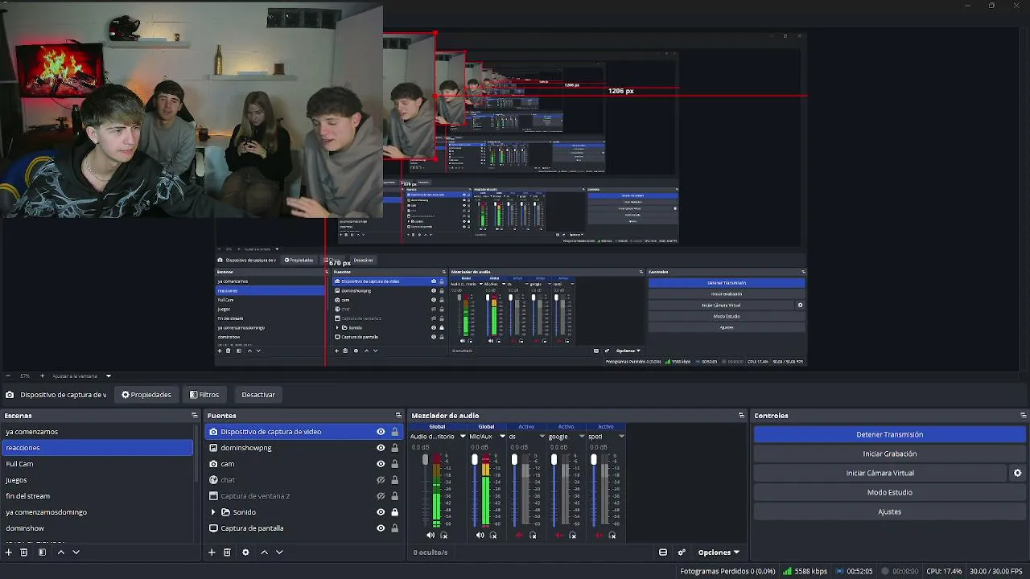Unmute the ds audio channel
The height and width of the screenshot is (579, 1030).
519,536
